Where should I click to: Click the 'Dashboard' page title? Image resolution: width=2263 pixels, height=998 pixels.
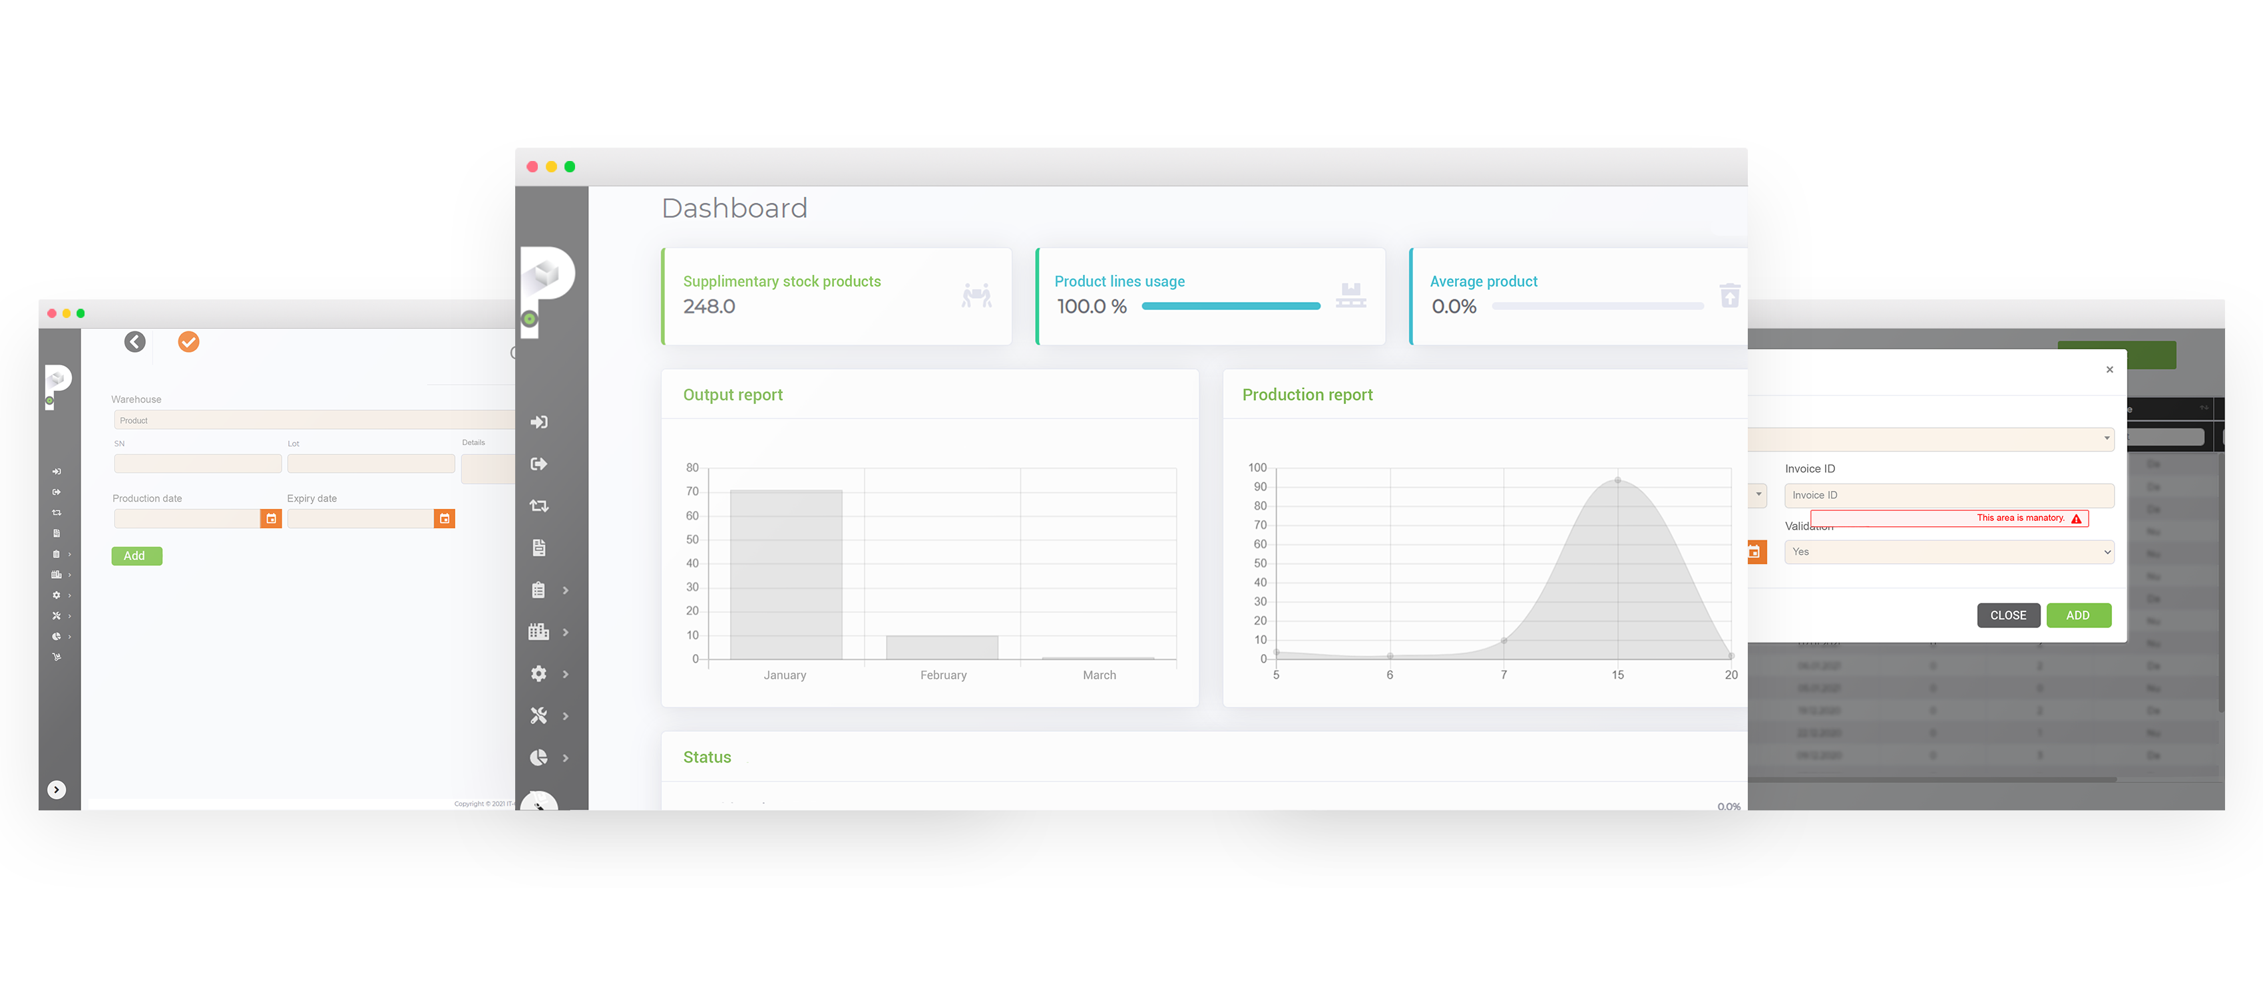coord(734,208)
